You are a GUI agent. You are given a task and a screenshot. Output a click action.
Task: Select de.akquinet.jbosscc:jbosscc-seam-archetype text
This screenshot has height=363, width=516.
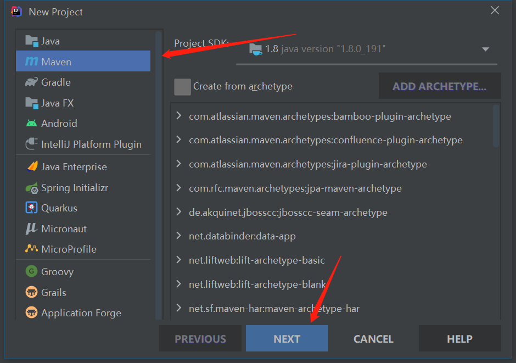pos(288,213)
